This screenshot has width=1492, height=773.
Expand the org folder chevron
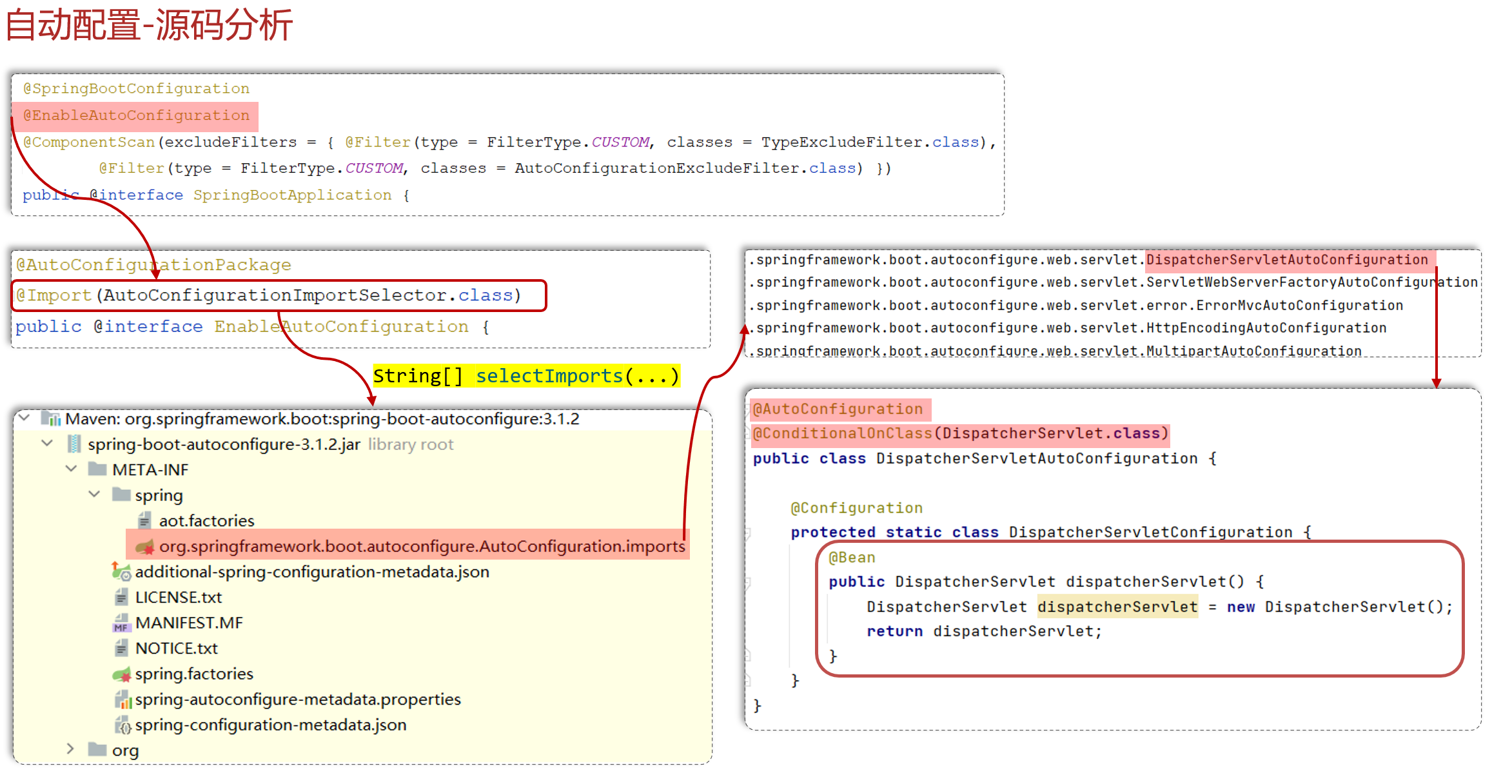(x=71, y=749)
